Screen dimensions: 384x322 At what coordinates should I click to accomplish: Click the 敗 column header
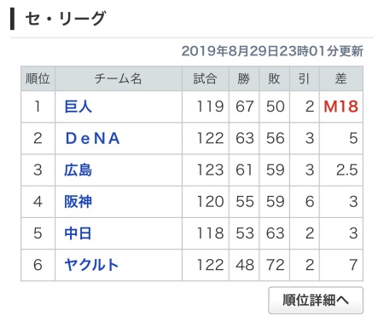274,78
